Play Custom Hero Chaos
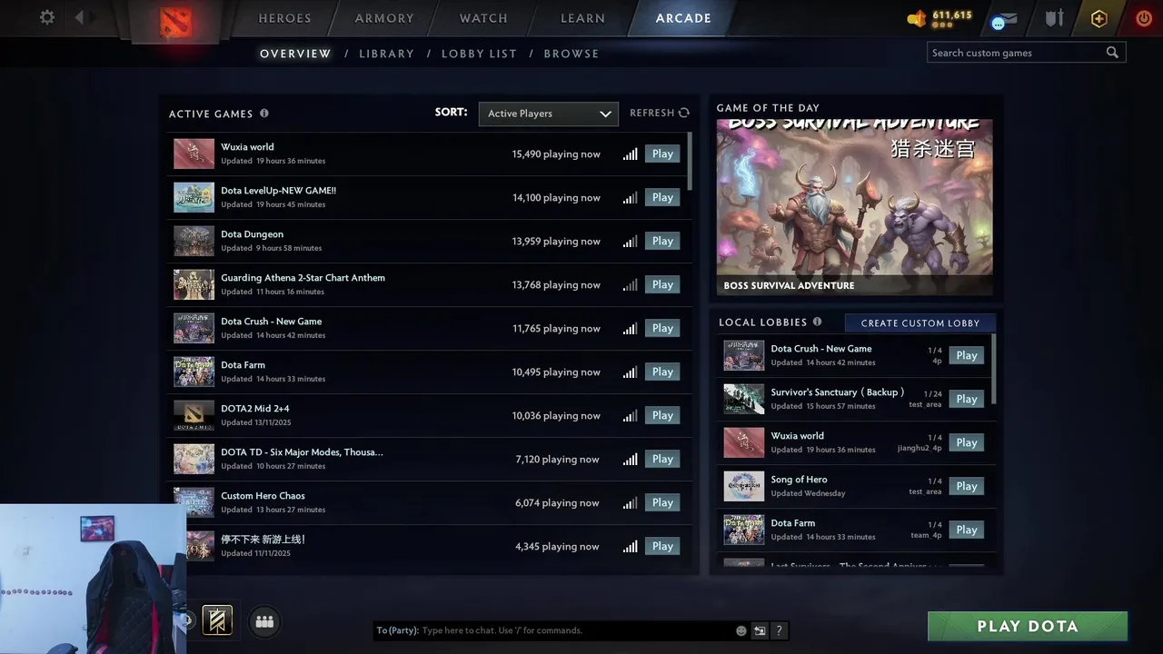The height and width of the screenshot is (654, 1163). tap(662, 502)
